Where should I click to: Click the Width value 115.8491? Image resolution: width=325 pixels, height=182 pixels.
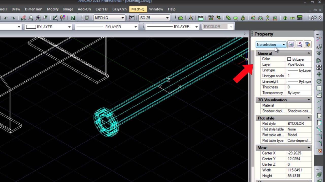tap(299, 170)
